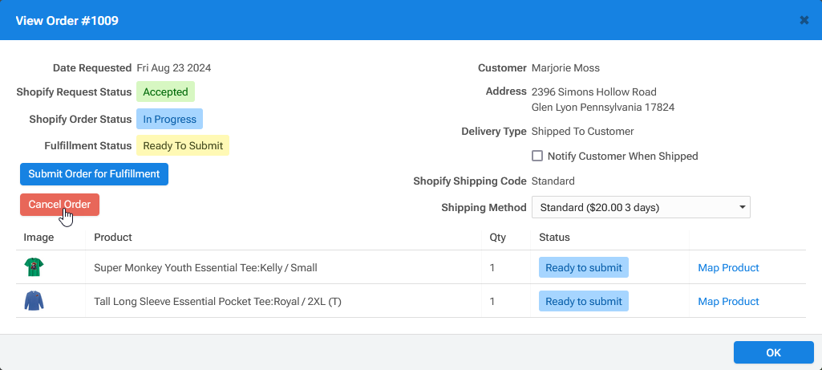This screenshot has width=822, height=370.
Task: Confirm with the OK button
Action: pyautogui.click(x=773, y=352)
